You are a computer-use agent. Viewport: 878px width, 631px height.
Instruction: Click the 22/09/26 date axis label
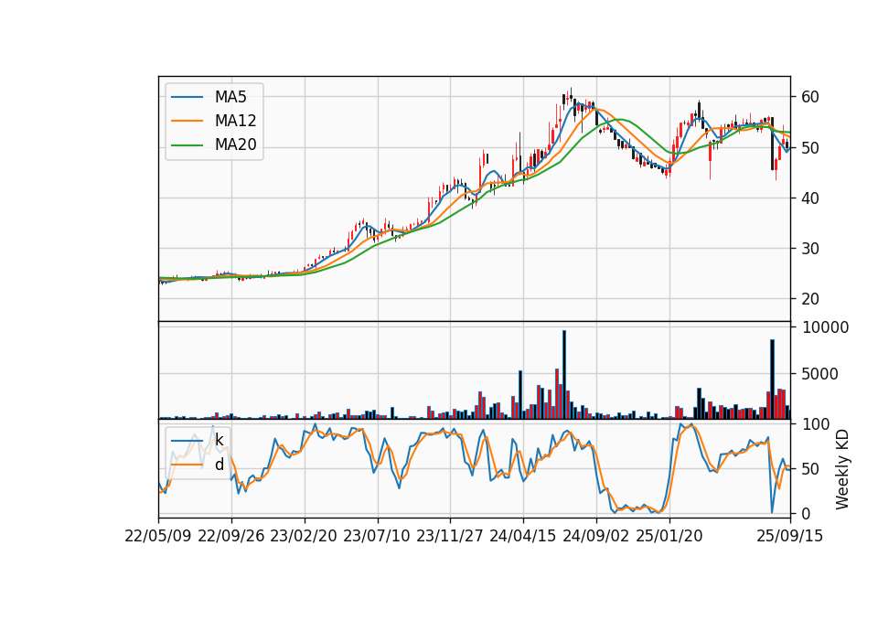pos(231,536)
